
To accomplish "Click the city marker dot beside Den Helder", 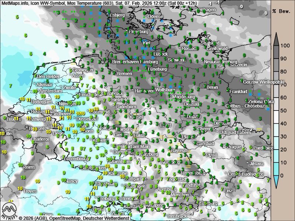I will click(36, 76).
